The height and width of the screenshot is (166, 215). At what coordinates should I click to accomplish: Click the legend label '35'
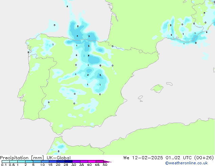pos(81,165)
